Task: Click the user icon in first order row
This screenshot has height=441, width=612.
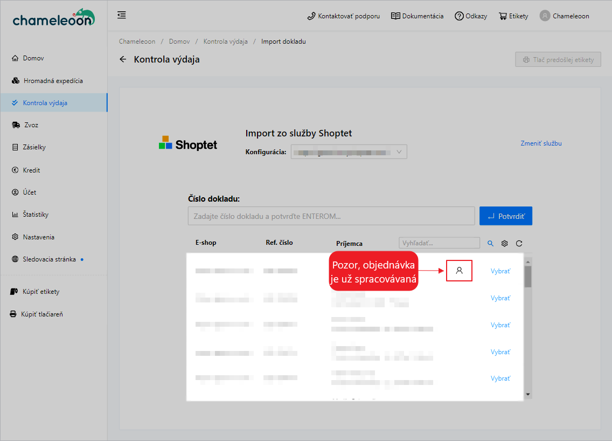Action: 459,271
